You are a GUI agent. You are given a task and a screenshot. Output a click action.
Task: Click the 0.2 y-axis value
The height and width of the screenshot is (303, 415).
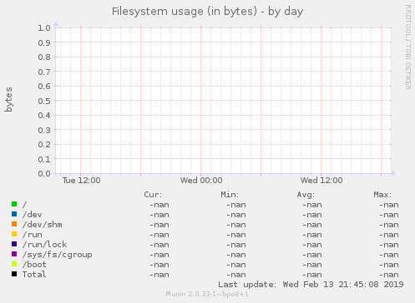pos(44,145)
